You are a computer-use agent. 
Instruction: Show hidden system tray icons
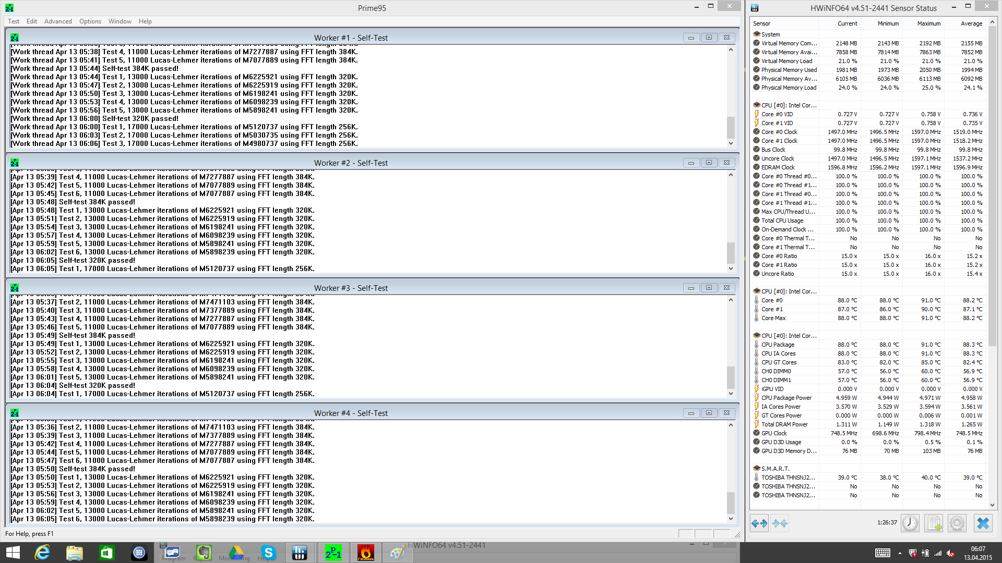coord(900,553)
